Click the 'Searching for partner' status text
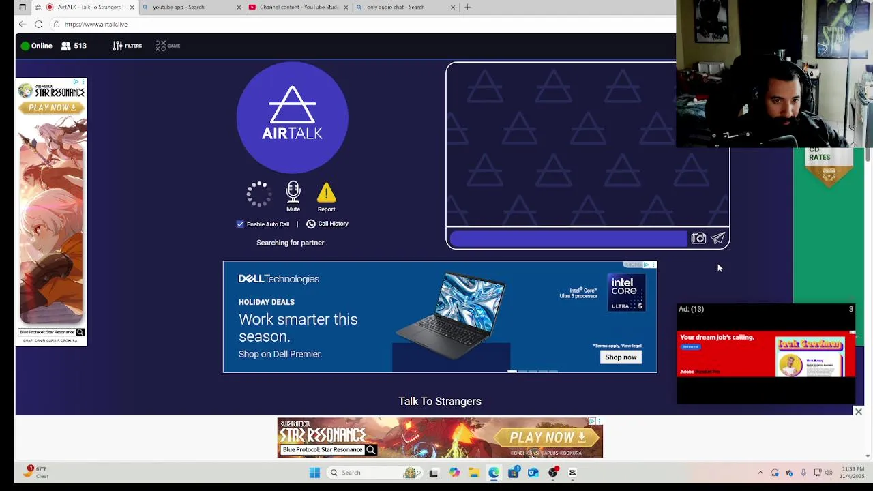Image resolution: width=873 pixels, height=491 pixels. pyautogui.click(x=291, y=243)
